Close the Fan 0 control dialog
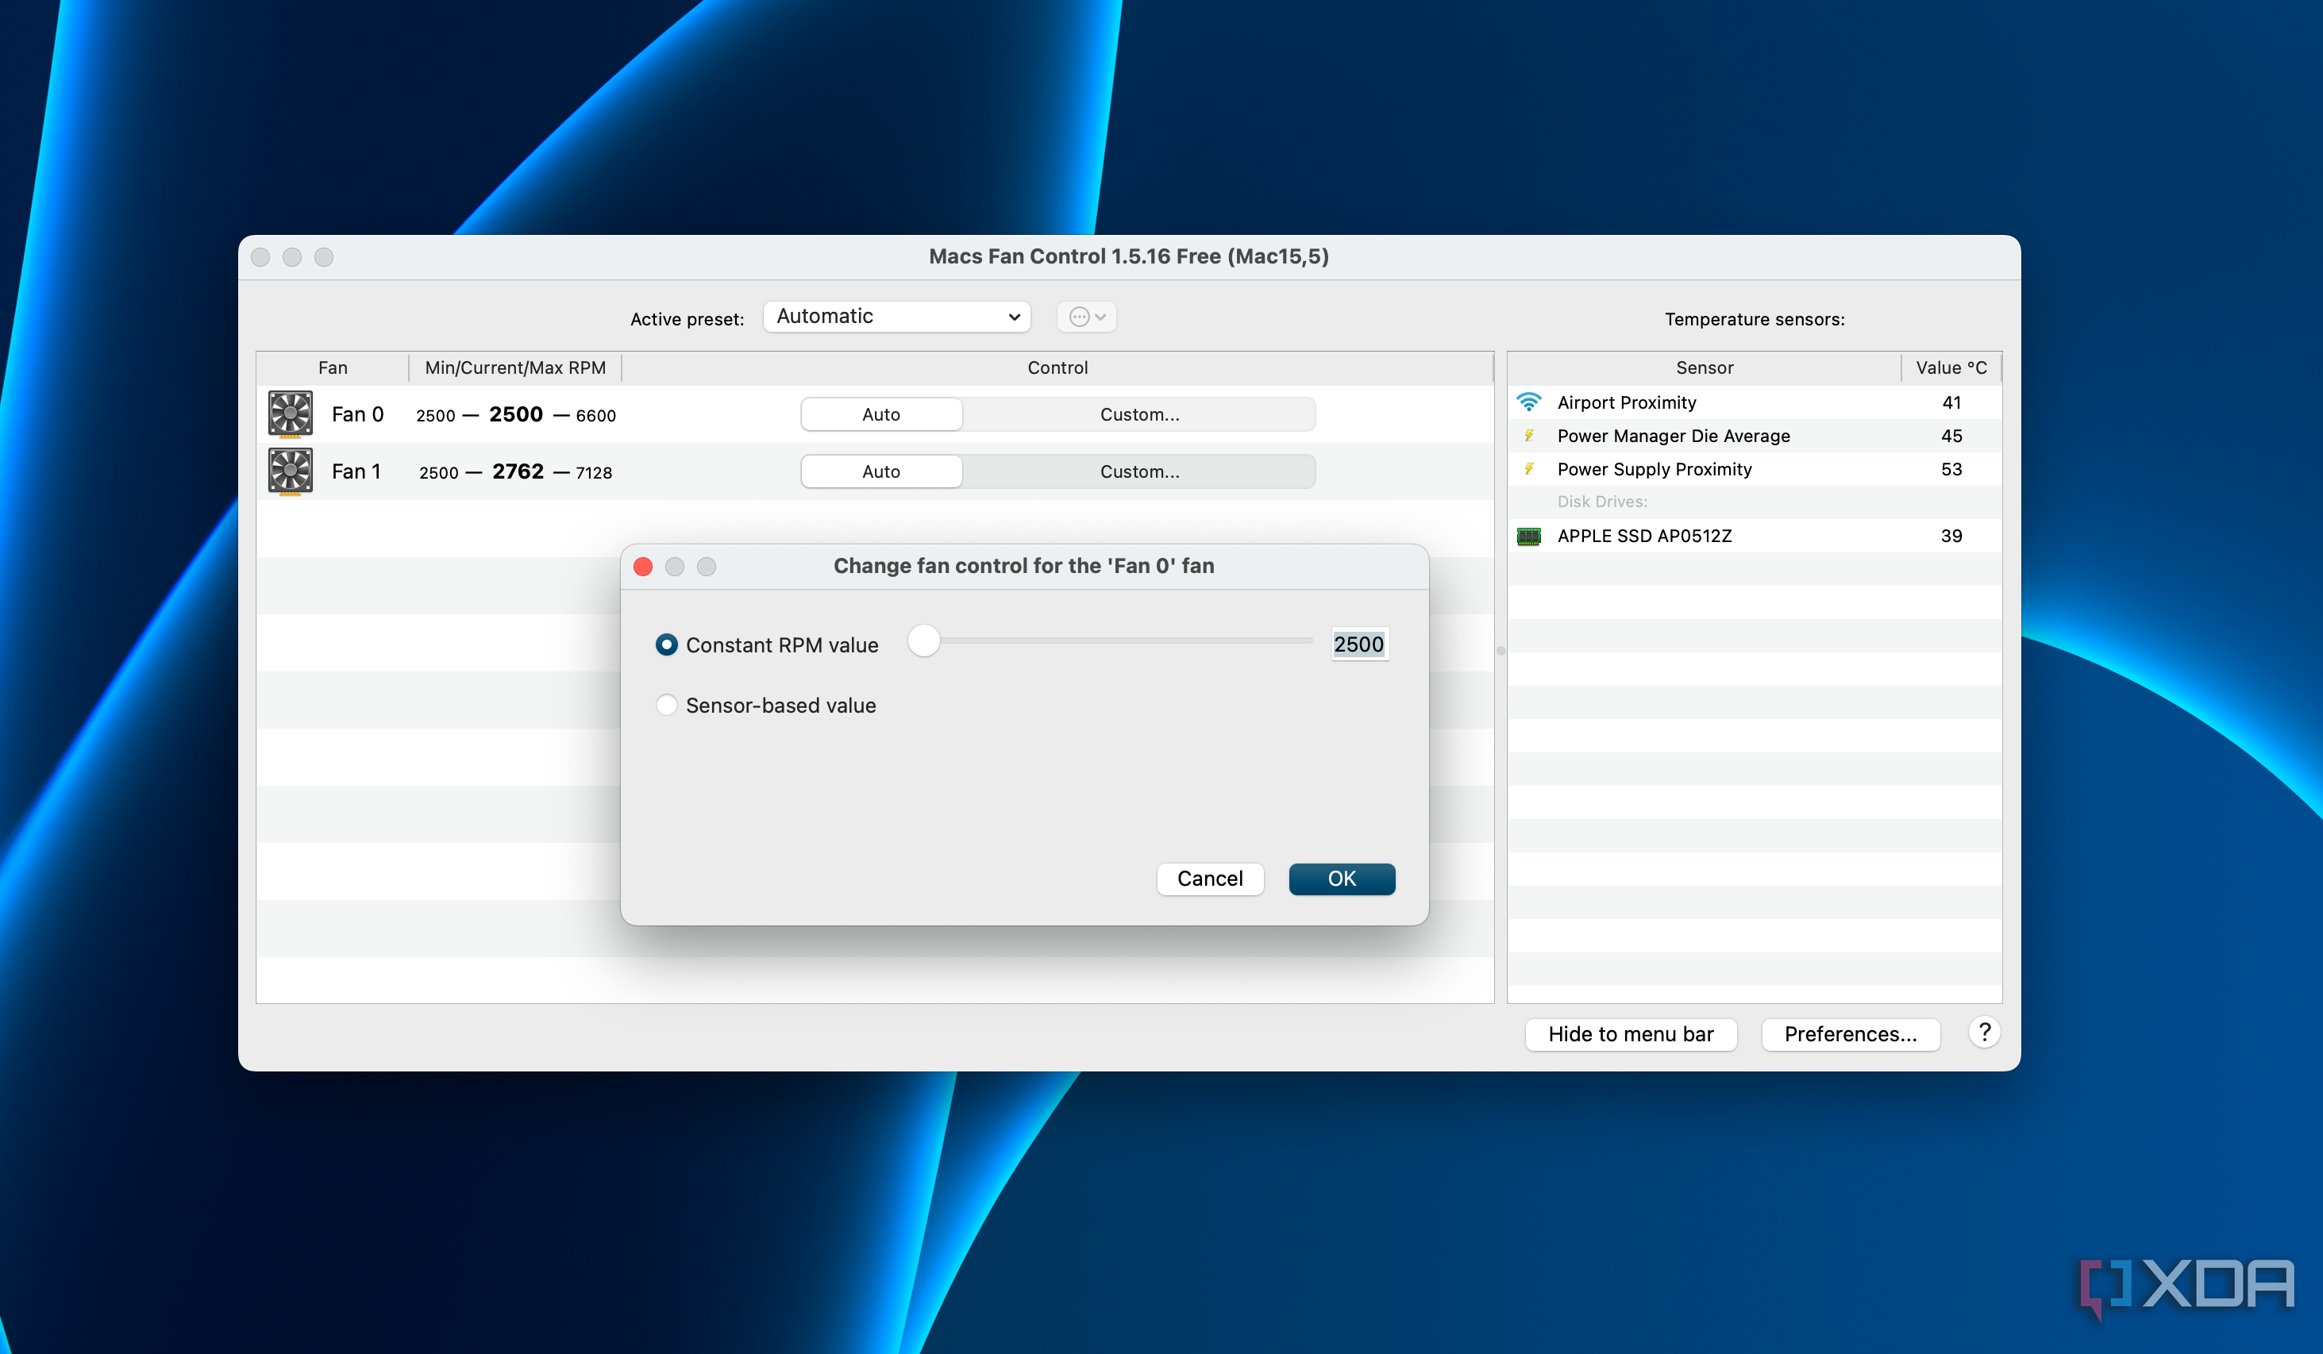This screenshot has width=2323, height=1354. pos(643,566)
